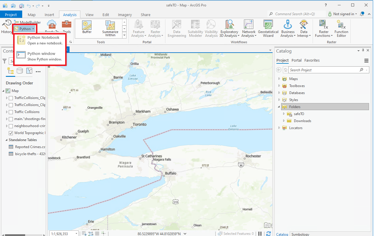Choose Python Notebook from dropdown menu

coord(40,40)
